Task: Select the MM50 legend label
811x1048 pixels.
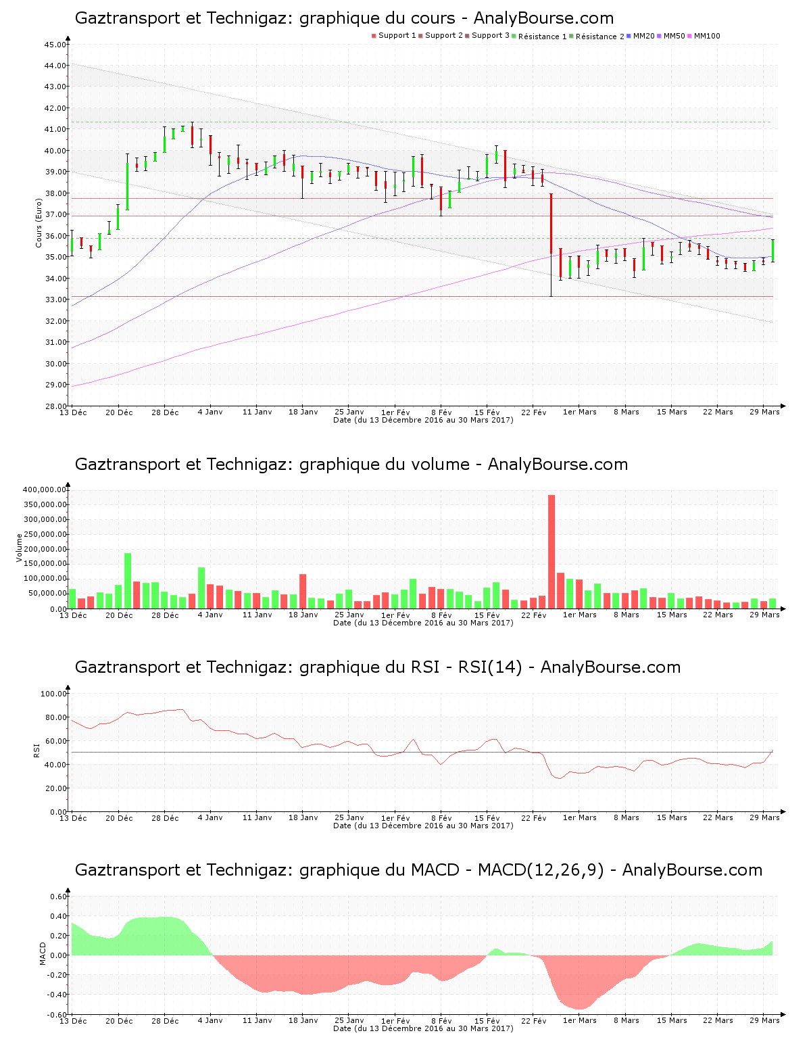Action: (674, 36)
